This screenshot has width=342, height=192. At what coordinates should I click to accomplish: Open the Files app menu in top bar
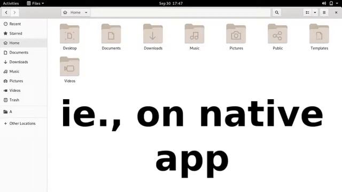pyautogui.click(x=35, y=3)
